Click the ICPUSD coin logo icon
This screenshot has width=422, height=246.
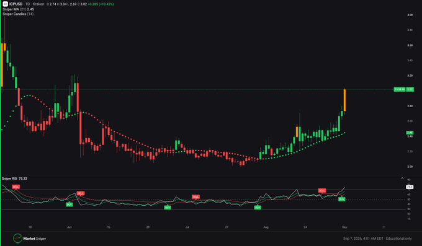5,4
